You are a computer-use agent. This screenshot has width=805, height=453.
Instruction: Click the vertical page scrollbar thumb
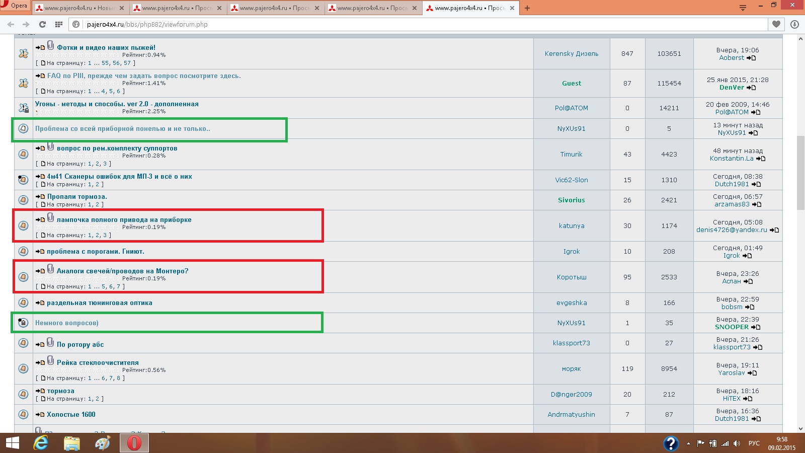pos(800,171)
